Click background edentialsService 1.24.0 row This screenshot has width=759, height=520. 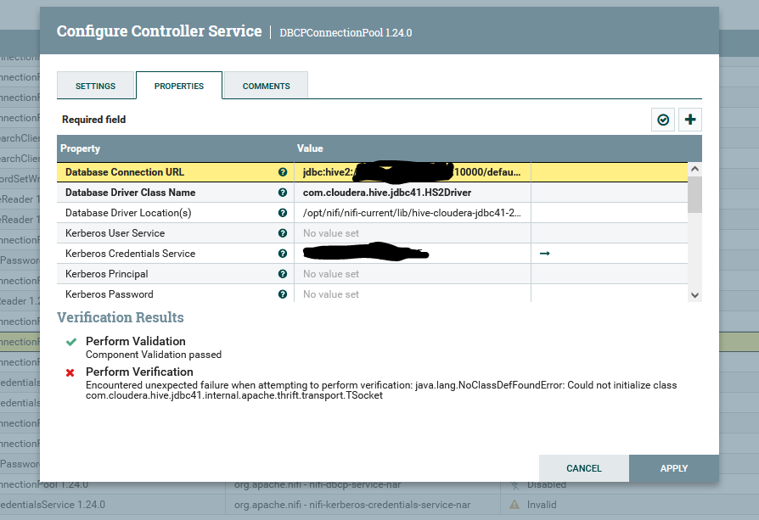coord(53,505)
